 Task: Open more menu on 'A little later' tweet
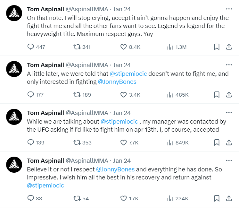pyautogui.click(x=229, y=65)
